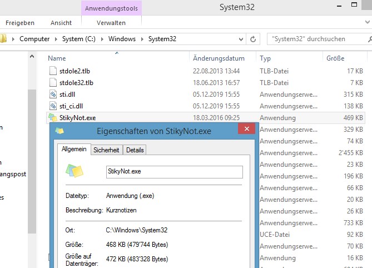
Task: Click the StikyNot.exe icon in file list
Action: click(x=53, y=117)
